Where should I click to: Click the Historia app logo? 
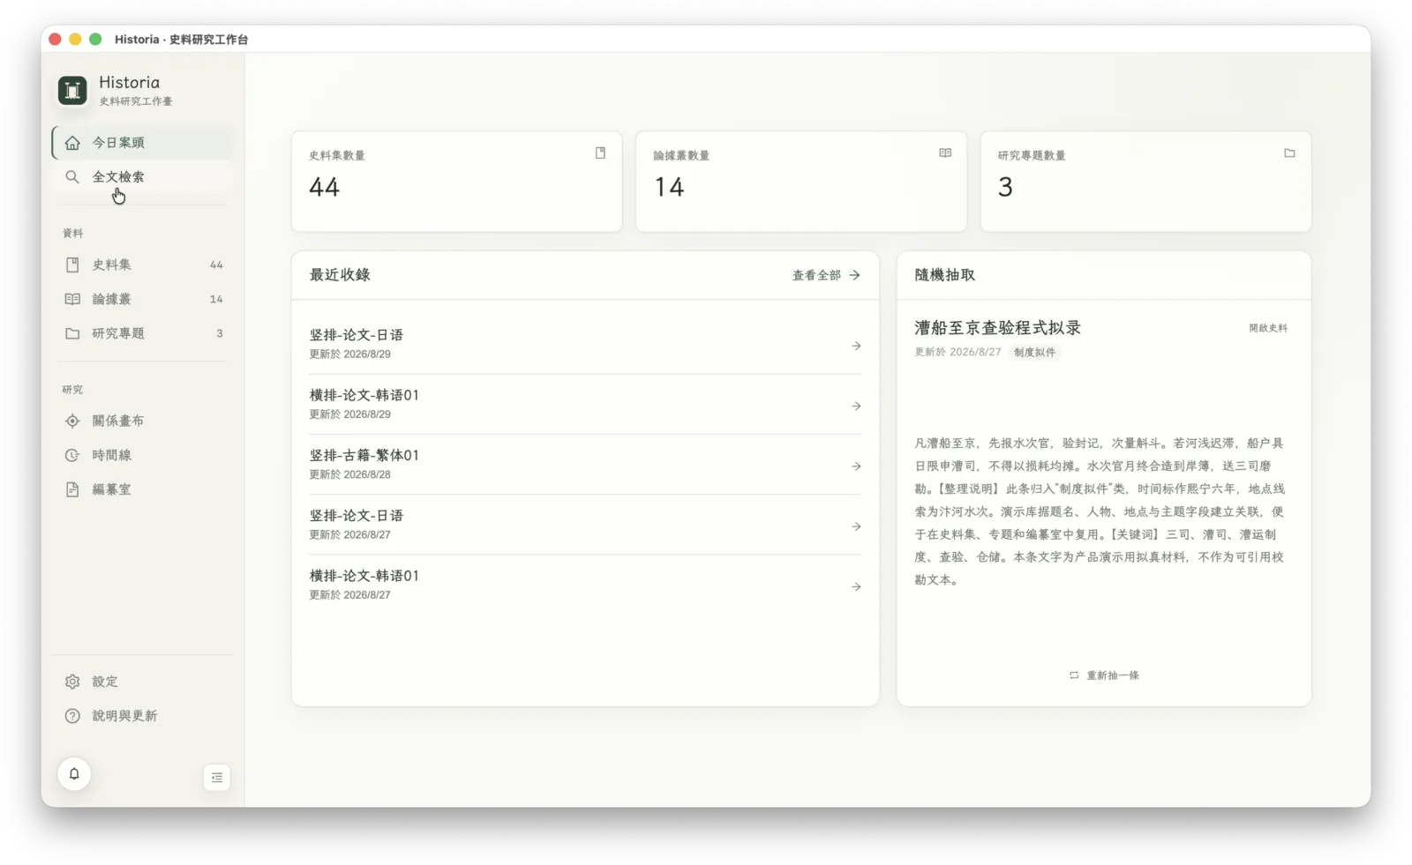tap(72, 90)
